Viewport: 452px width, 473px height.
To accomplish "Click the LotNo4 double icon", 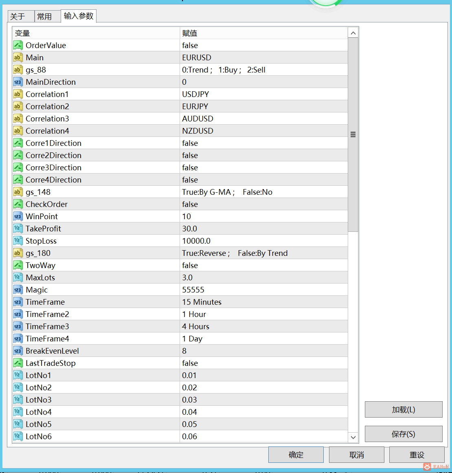I will coord(18,412).
